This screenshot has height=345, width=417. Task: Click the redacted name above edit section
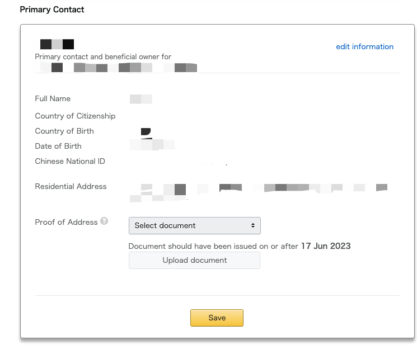tap(57, 44)
